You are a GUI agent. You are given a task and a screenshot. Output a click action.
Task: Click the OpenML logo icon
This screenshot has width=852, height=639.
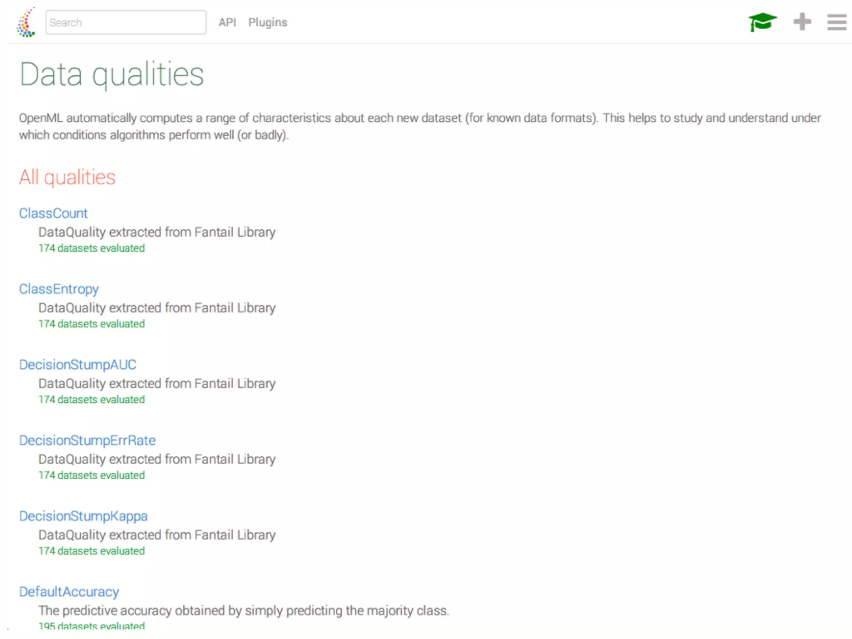click(x=26, y=23)
